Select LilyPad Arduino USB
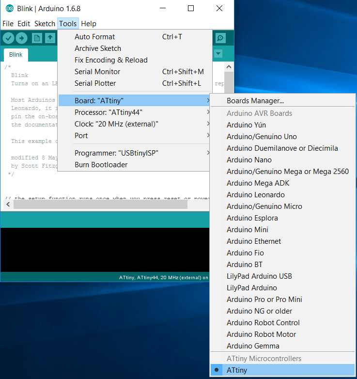This screenshot has height=379, width=357. pos(282,276)
